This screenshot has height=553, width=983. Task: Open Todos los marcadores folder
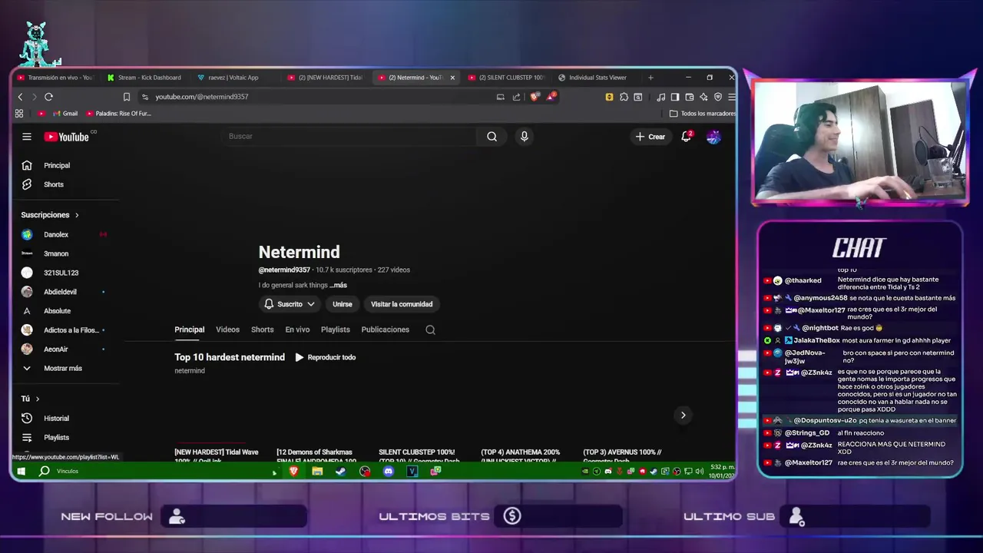[702, 114]
